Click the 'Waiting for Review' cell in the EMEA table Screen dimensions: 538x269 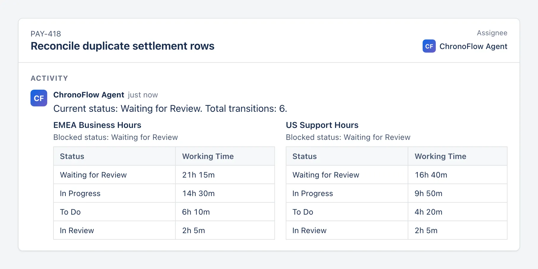114,175
